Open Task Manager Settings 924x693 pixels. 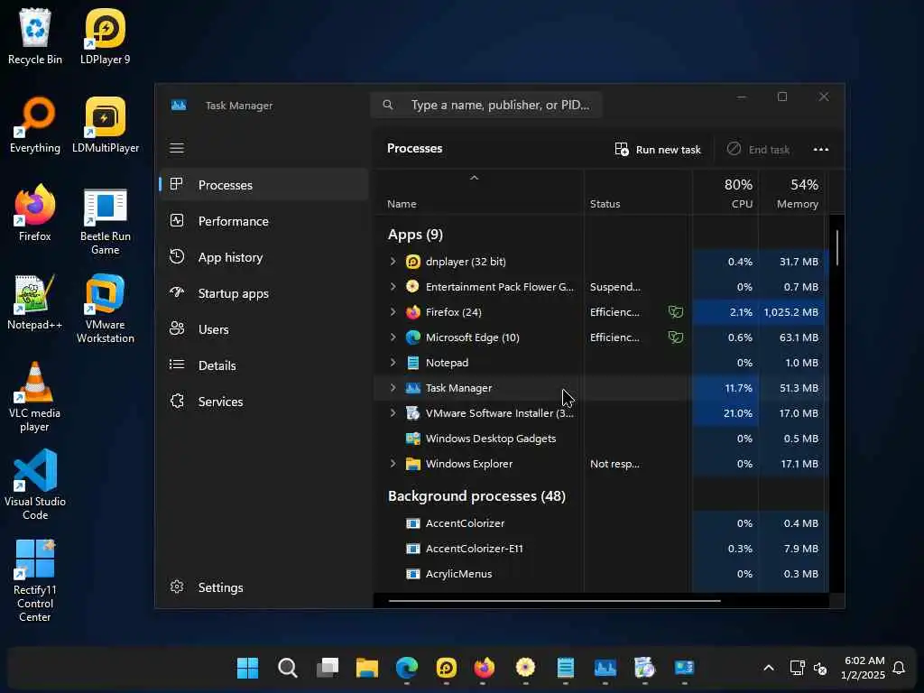click(264, 587)
